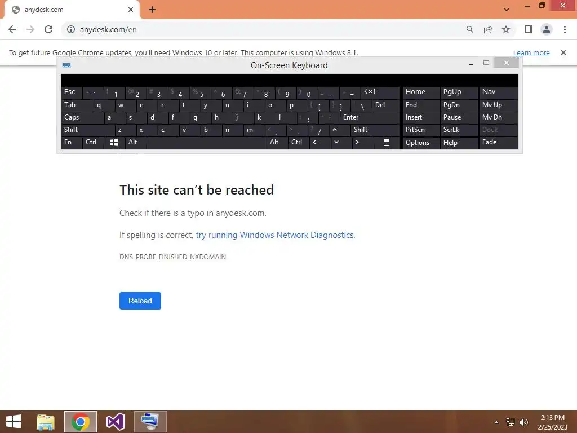Tap the number 5 key
The width and height of the screenshot is (577, 433).
click(x=200, y=93)
